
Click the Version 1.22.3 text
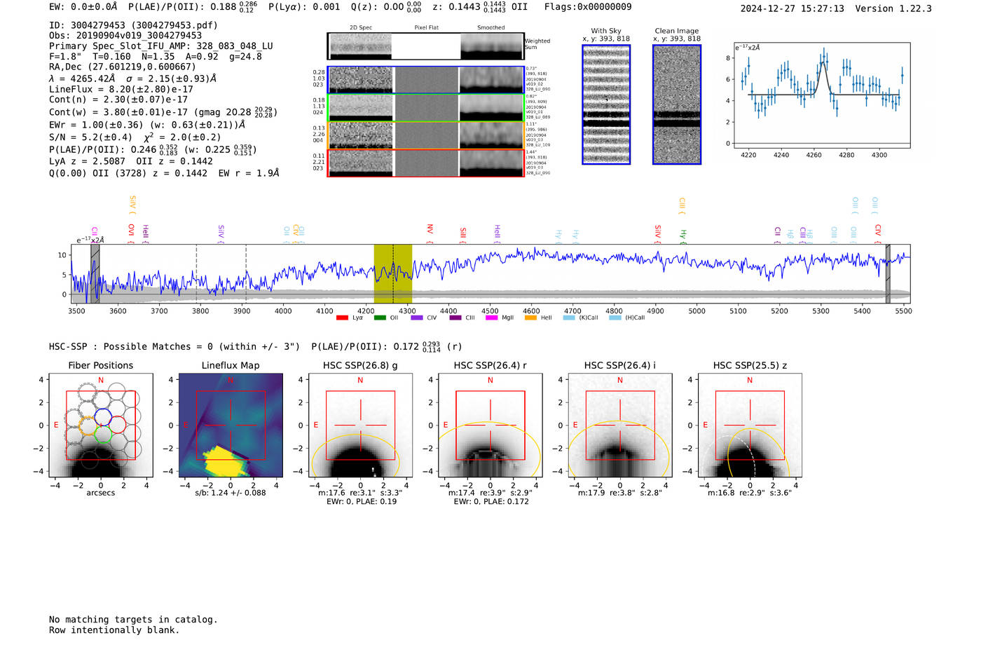(893, 9)
